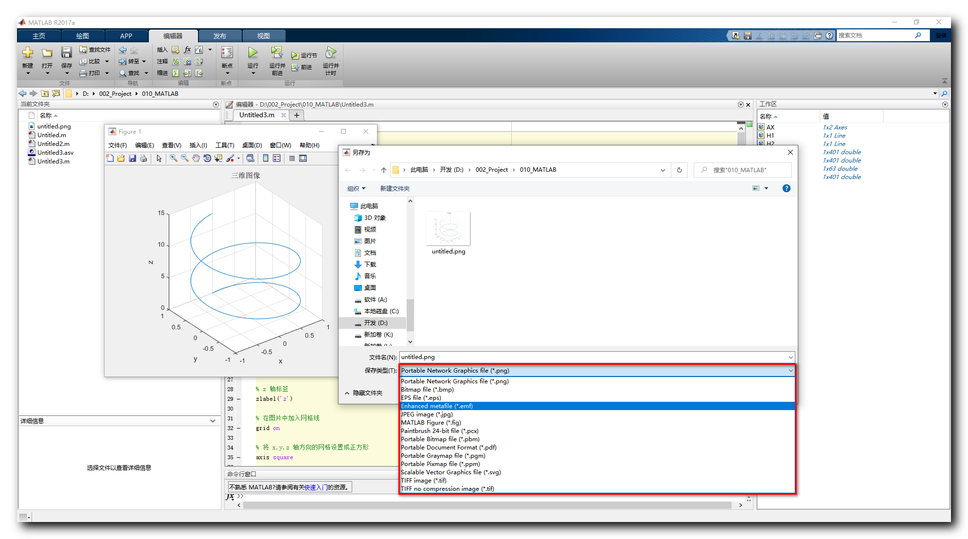The height and width of the screenshot is (539, 968).
Task: Open the file name combo box dropdown
Action: point(790,357)
